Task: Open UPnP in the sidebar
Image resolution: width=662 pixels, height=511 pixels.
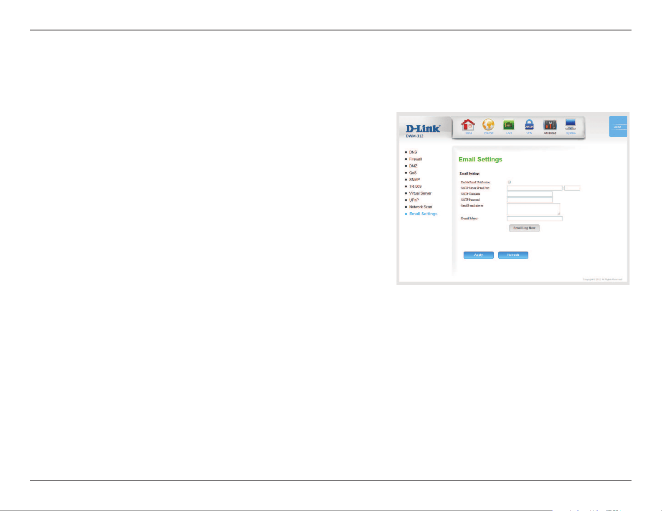Action: pyautogui.click(x=414, y=200)
